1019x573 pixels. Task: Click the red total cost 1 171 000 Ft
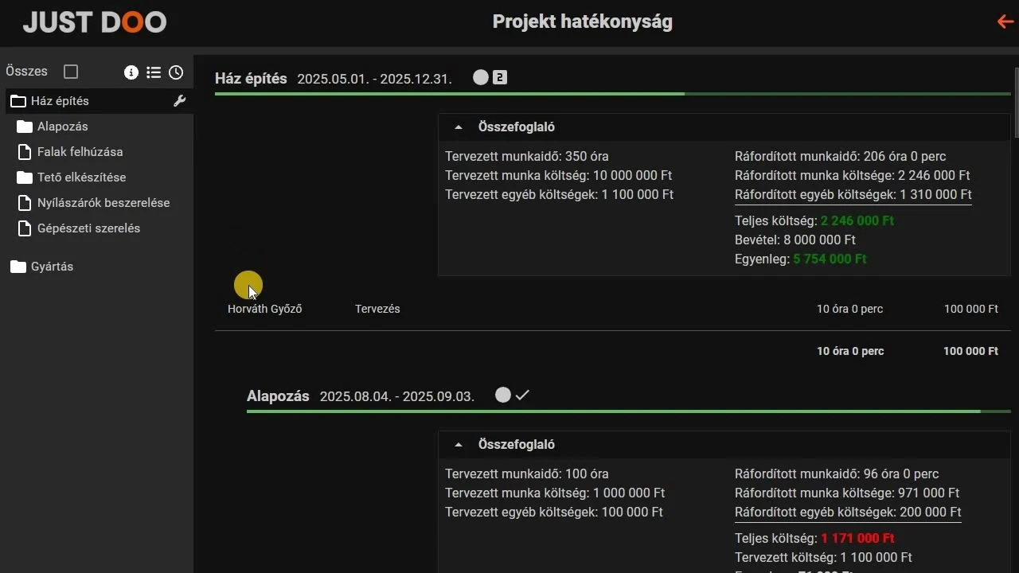(858, 538)
